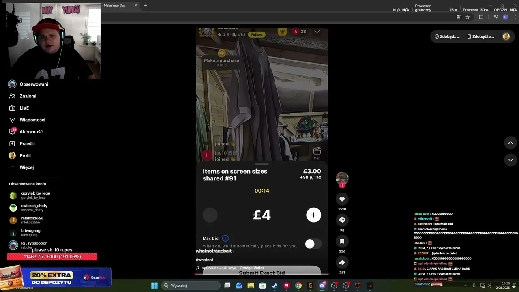Go to the next video arrow

(510, 160)
